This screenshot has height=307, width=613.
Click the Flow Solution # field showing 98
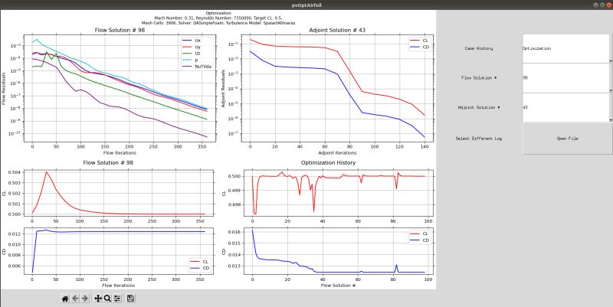tap(566, 78)
